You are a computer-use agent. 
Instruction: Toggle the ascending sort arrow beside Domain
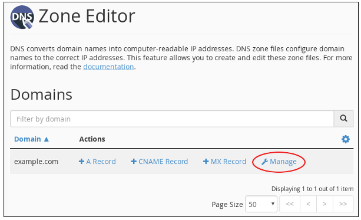point(47,139)
